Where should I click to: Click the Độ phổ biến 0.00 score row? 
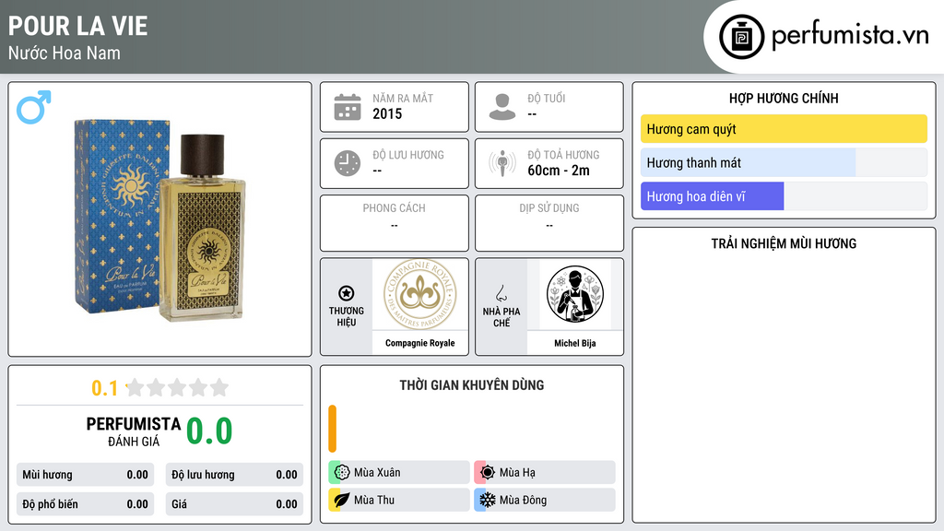(85, 504)
